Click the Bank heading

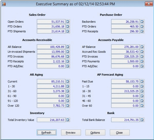click(x=111, y=113)
